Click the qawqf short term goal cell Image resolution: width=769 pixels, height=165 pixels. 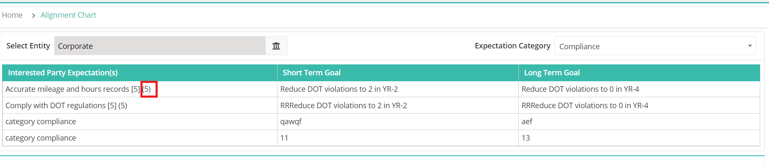291,122
